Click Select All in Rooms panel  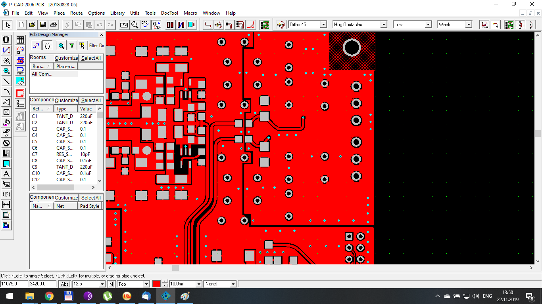91,58
